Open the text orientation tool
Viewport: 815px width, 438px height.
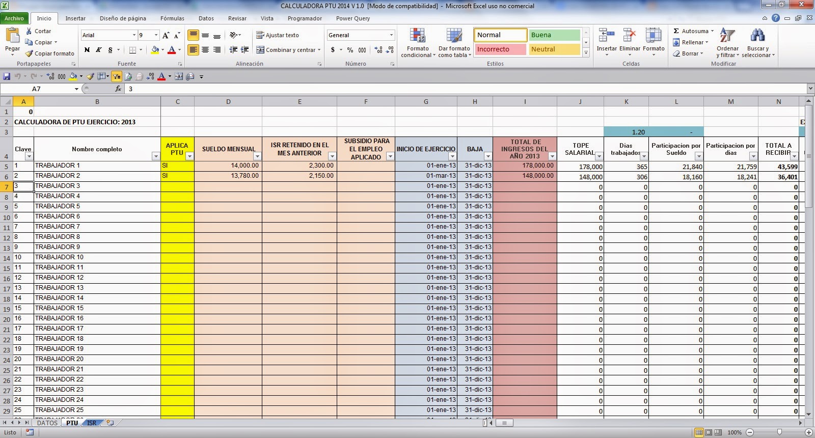[235, 35]
